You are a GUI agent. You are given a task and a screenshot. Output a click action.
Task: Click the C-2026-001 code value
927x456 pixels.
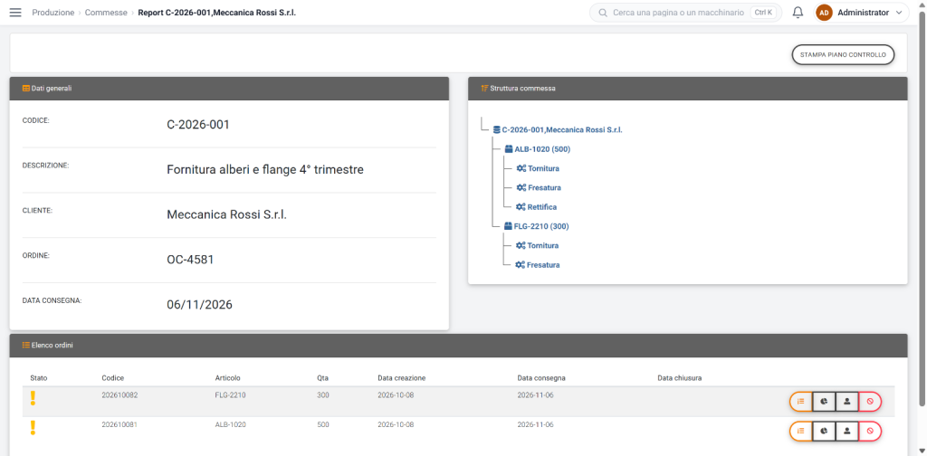198,125
